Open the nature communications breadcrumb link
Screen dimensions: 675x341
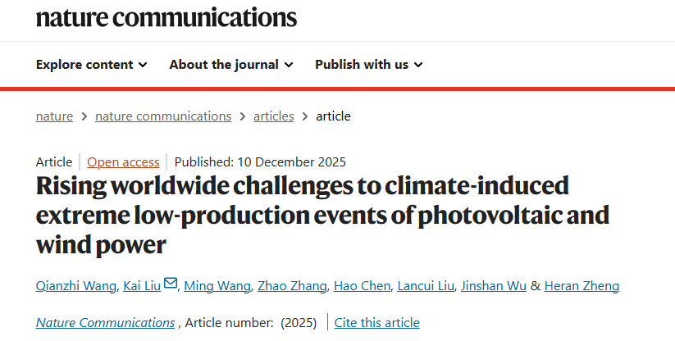pyautogui.click(x=163, y=116)
